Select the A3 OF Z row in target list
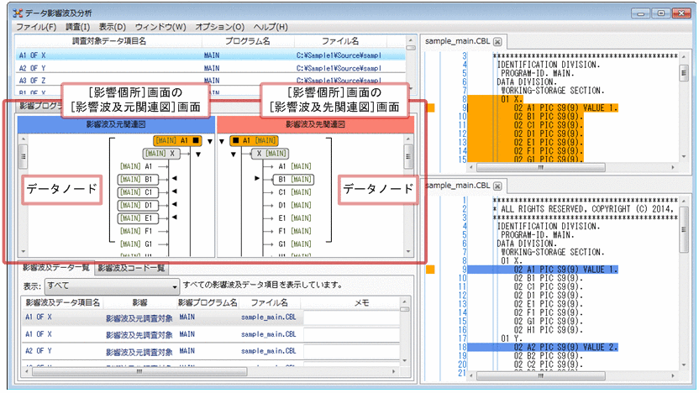Screen dimensions: 699x393 click(210, 81)
